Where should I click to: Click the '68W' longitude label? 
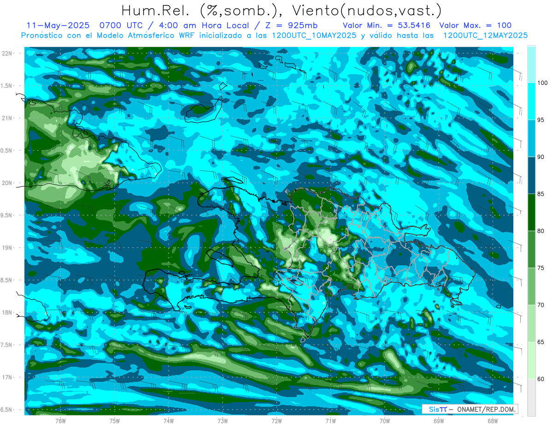tap(493, 421)
